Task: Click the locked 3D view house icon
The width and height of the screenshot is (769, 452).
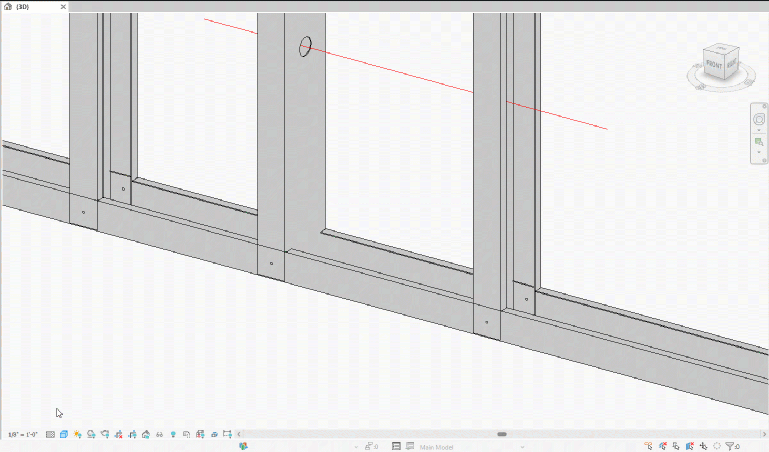Action: click(146, 434)
